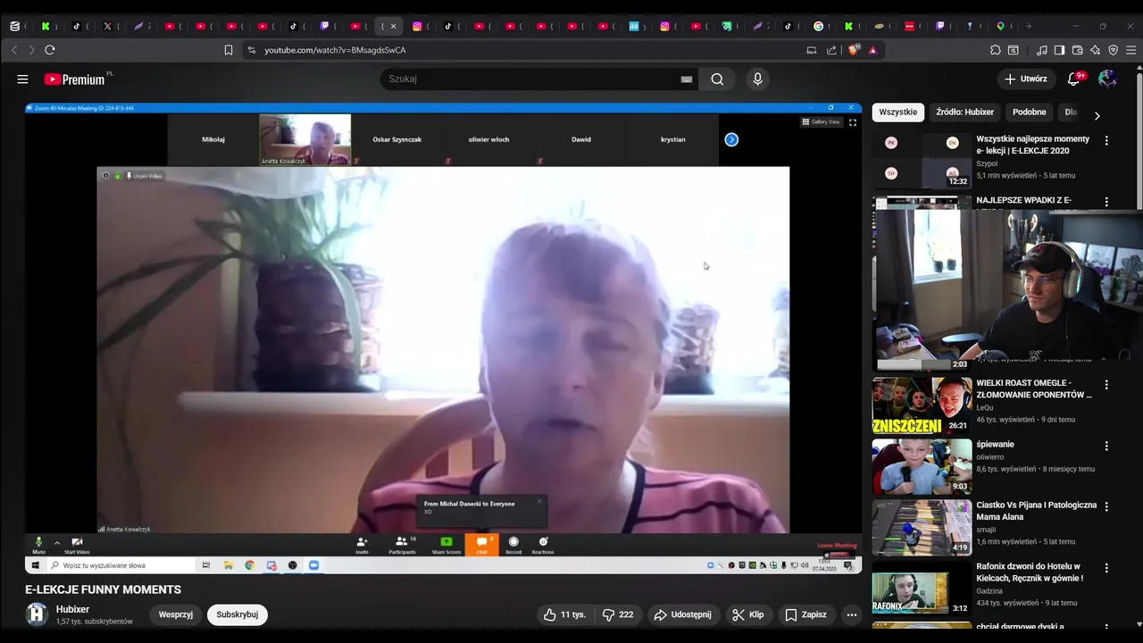
Task: Go back with browser back arrow
Action: (x=14, y=50)
